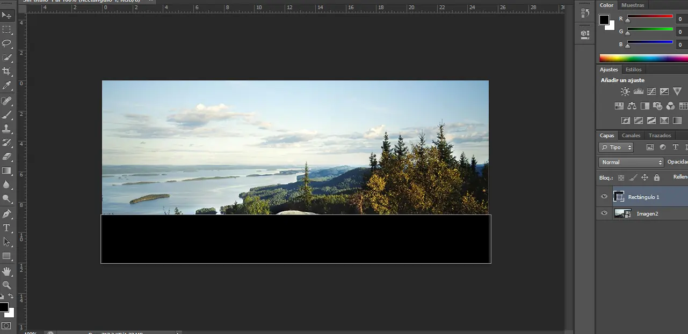Toggle type layers filter in Capas
The width and height of the screenshot is (688, 334).
pyautogui.click(x=676, y=147)
